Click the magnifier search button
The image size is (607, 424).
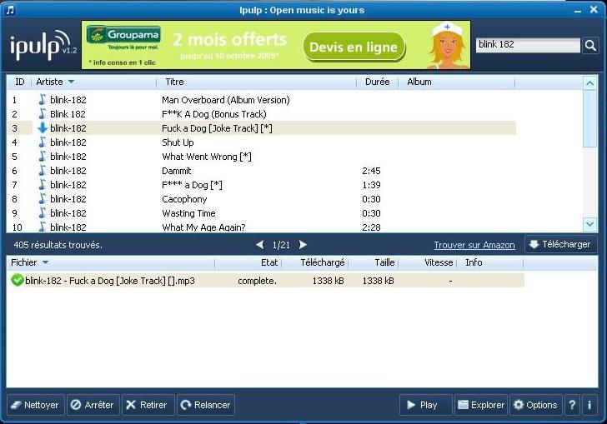click(x=590, y=46)
